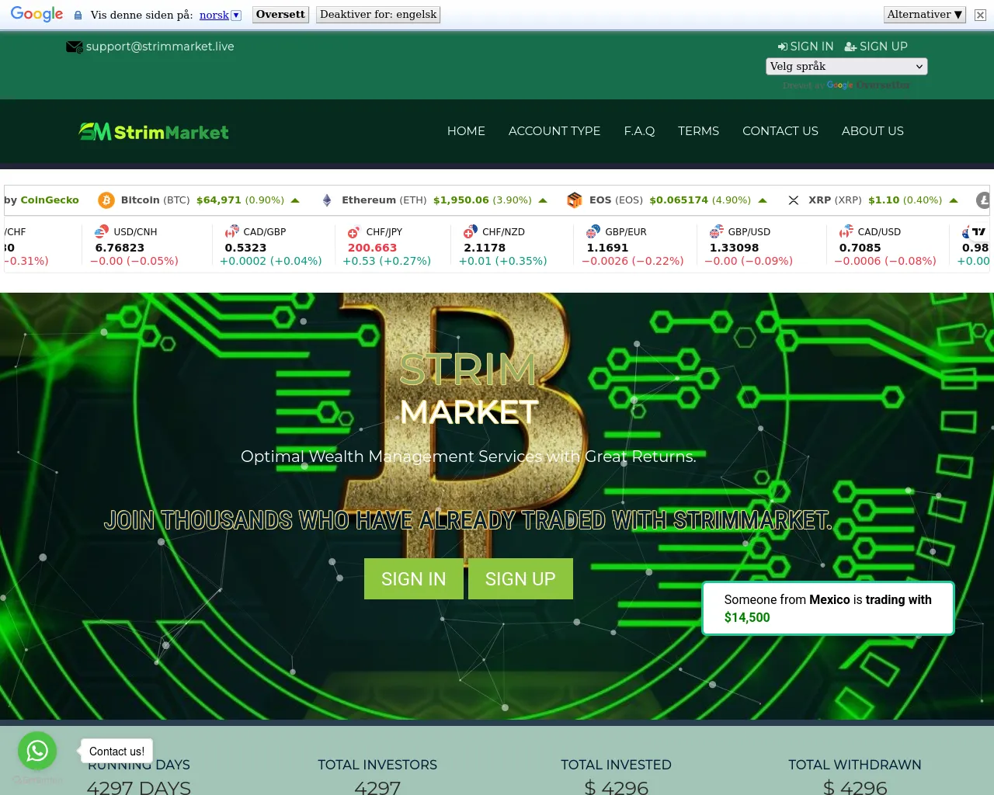Click the CAD/USD flag icon
Screen dimensions: 994x795
[x=846, y=231]
